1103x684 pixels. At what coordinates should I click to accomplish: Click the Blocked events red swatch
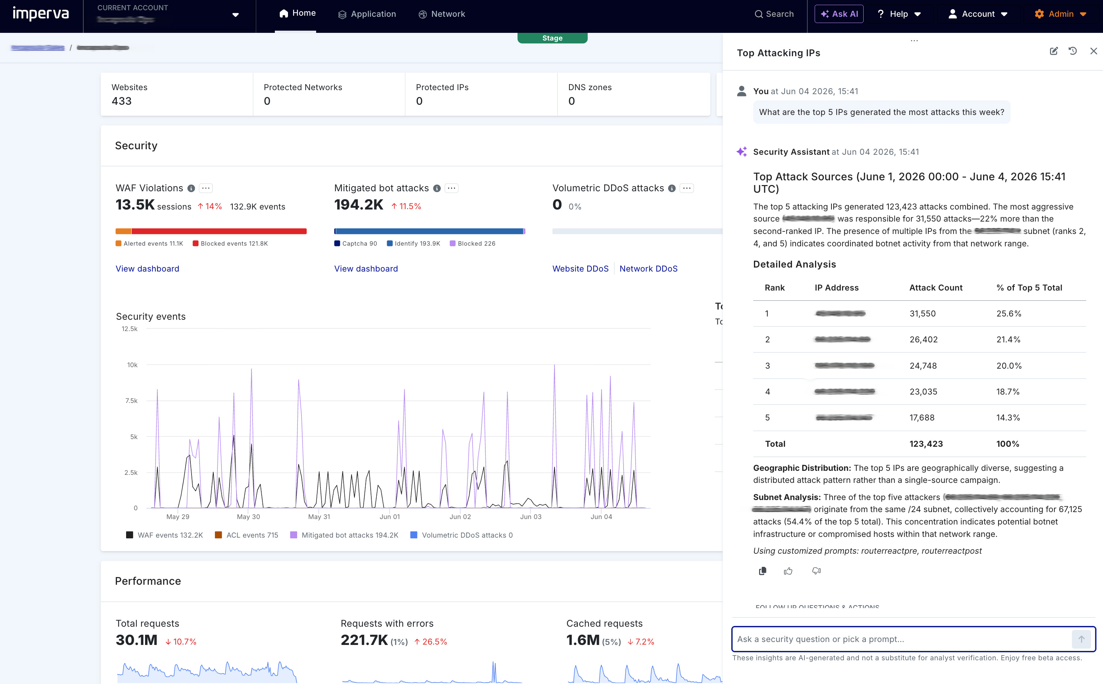196,243
